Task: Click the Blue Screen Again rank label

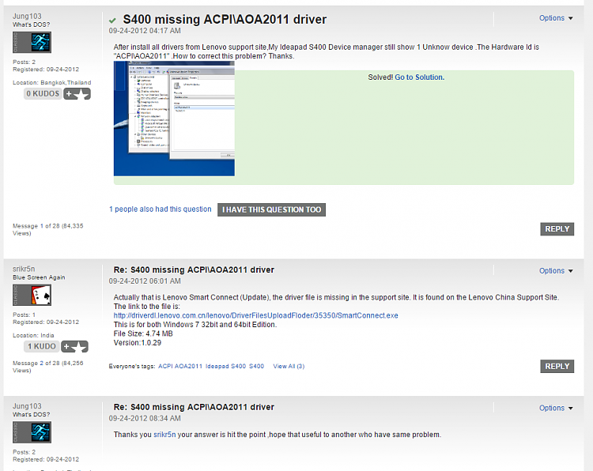Action: tap(39, 277)
